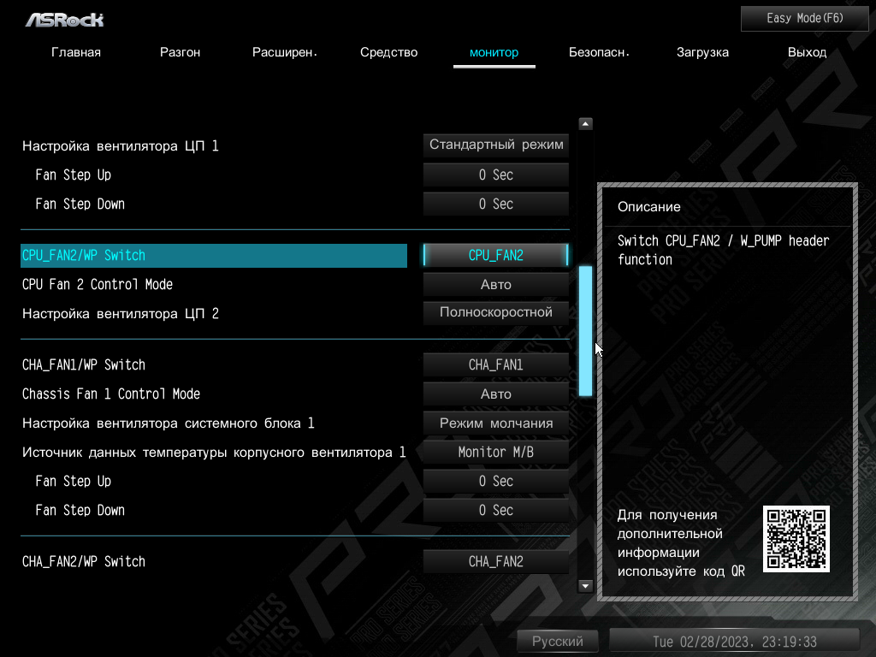The width and height of the screenshot is (876, 657).
Task: Open the Стандартный режим fan setting dropdown
Action: (x=495, y=145)
